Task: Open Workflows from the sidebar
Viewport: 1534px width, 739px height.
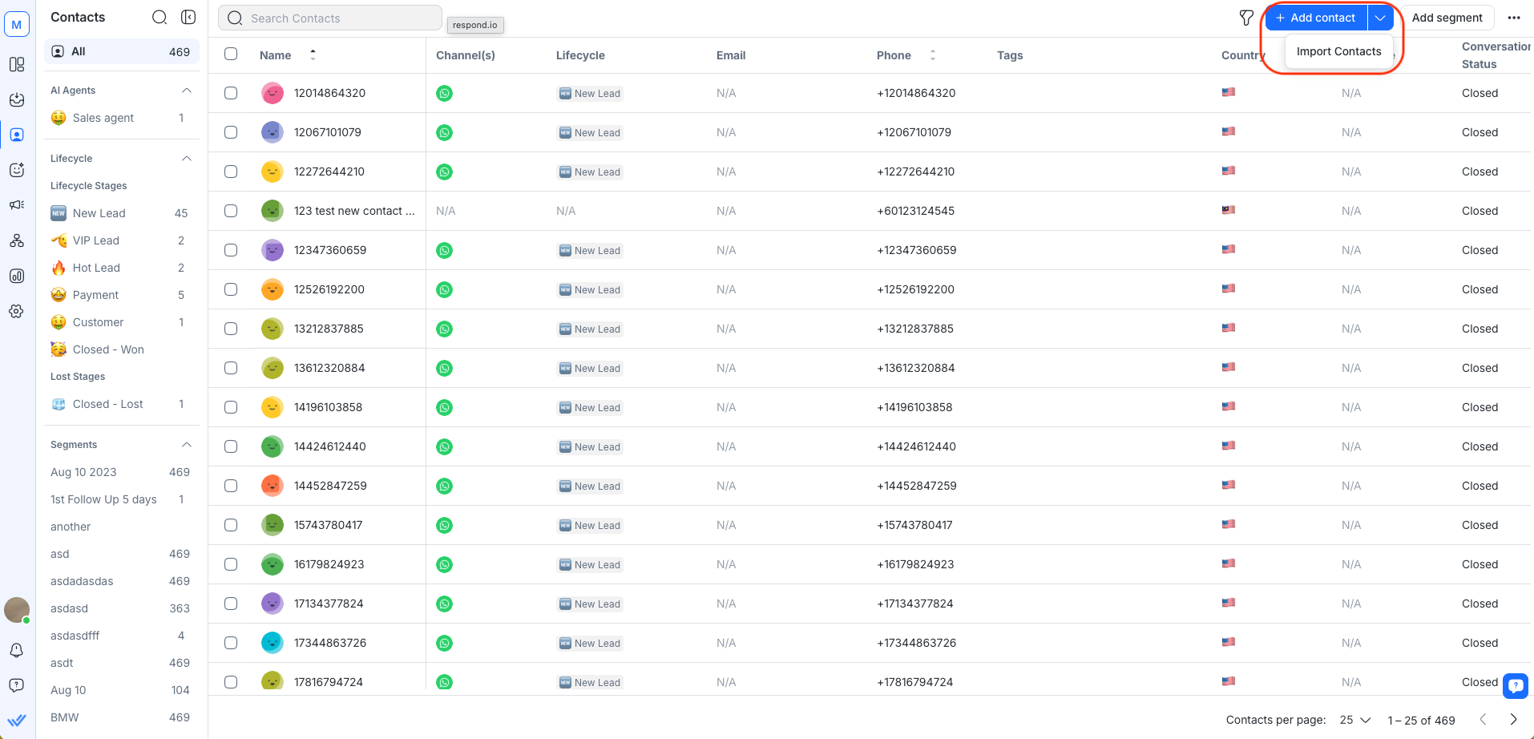Action: coord(16,240)
